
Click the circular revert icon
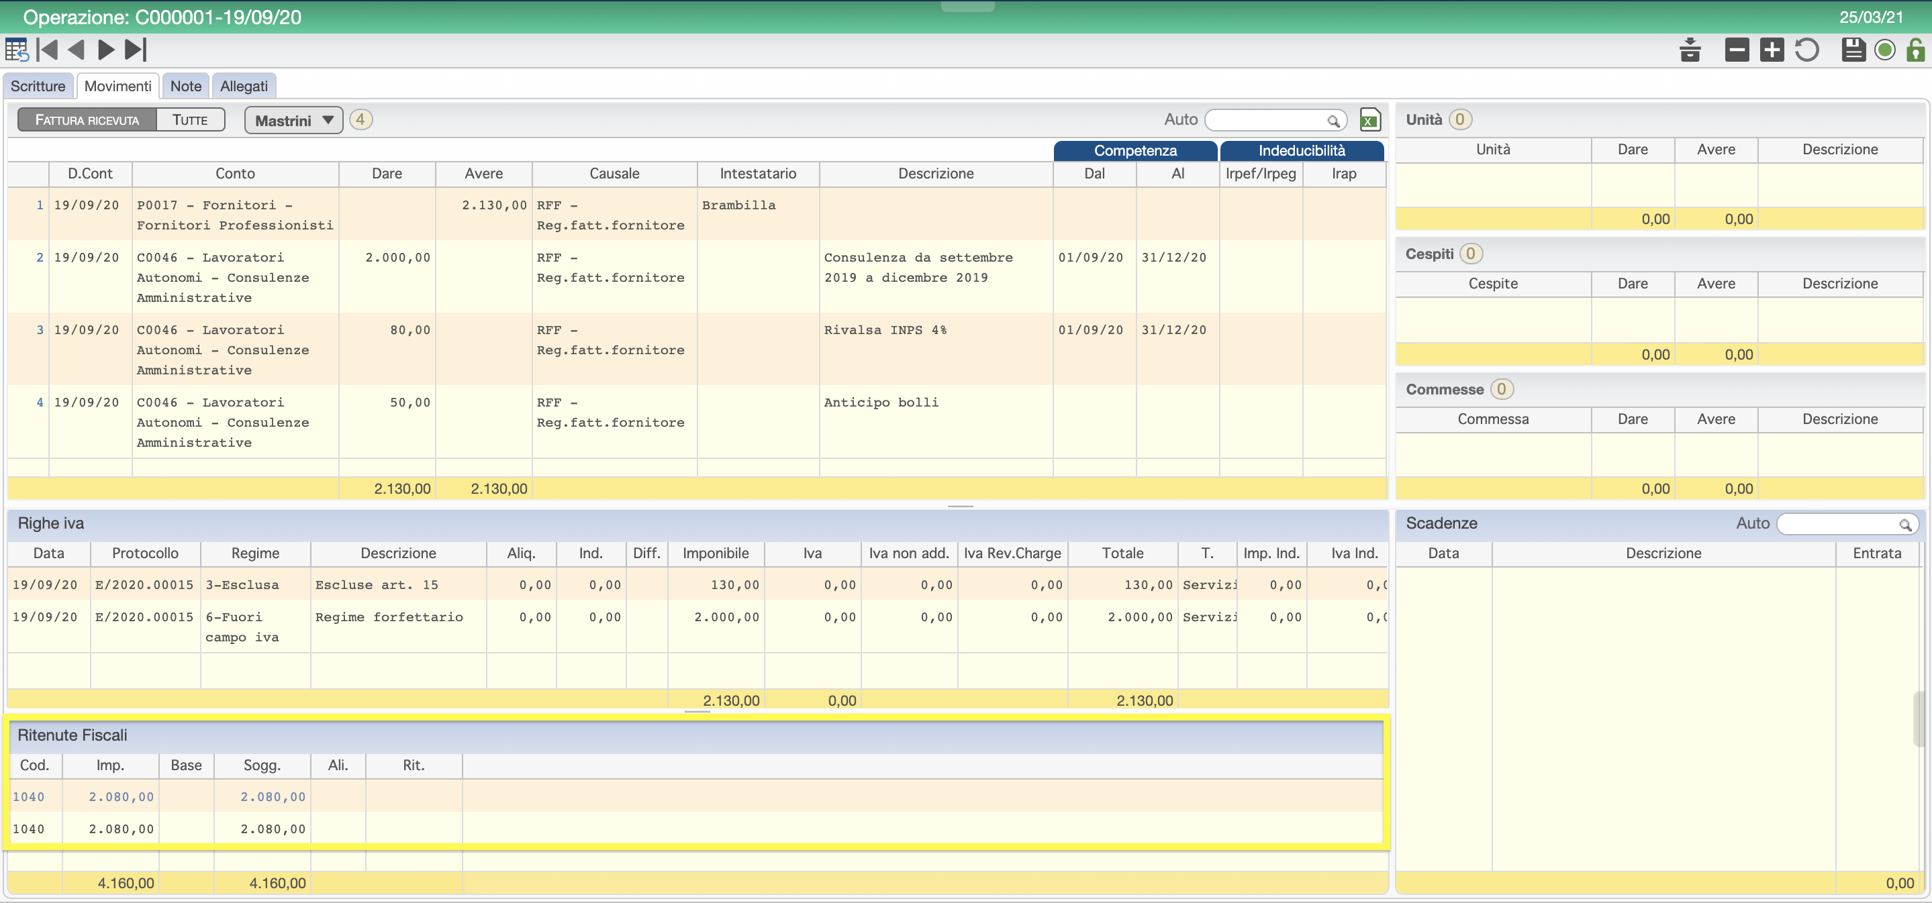pyautogui.click(x=1806, y=50)
